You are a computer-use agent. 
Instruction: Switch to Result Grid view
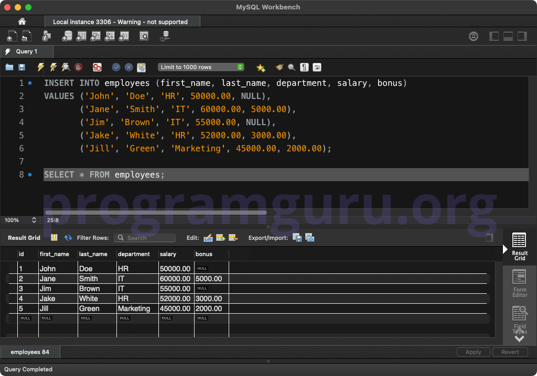(x=519, y=247)
